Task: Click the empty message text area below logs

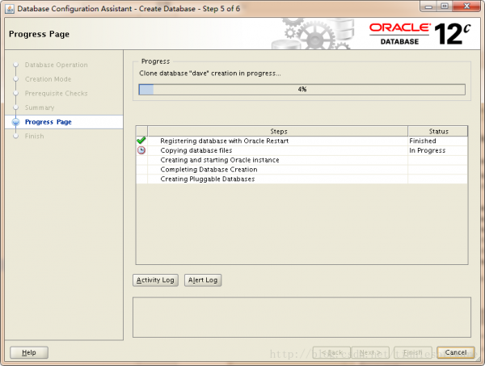Action: point(302,318)
